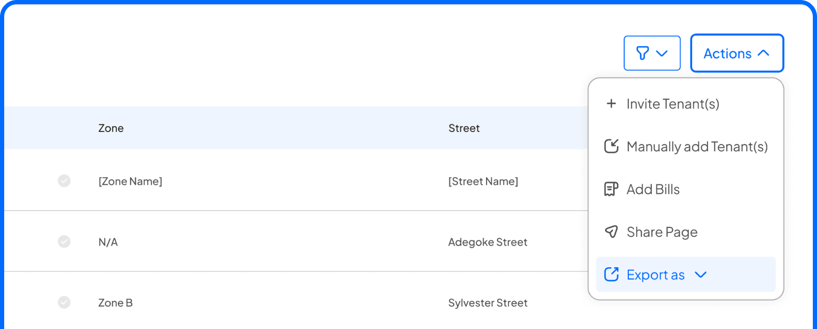Tick the checkbox for the [Zone Name] row

[64, 181]
